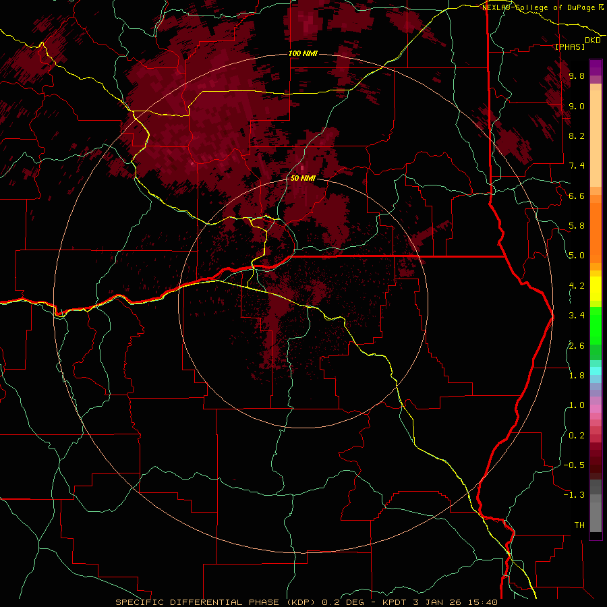Pick the cyan segment of the color bar
The width and height of the screenshot is (607, 607).
(596, 371)
